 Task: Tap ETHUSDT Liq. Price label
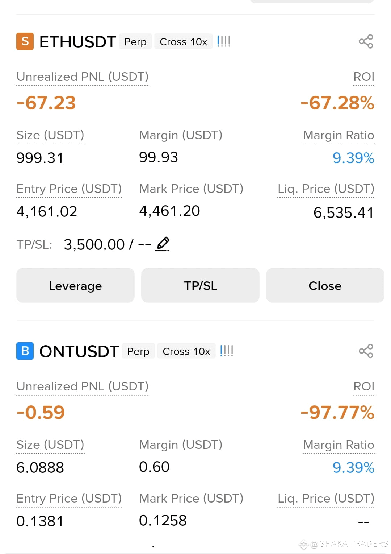coord(326,189)
